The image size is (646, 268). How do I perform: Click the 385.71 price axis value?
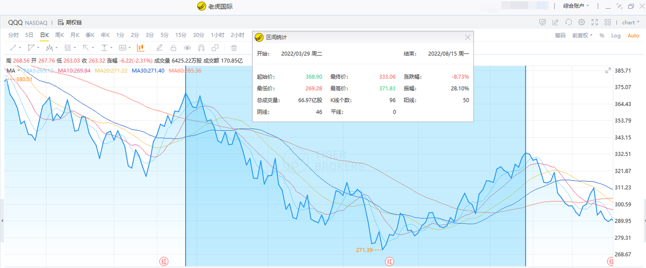pyautogui.click(x=623, y=71)
